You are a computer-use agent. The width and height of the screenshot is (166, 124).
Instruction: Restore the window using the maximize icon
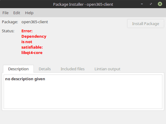(x=151, y=4)
